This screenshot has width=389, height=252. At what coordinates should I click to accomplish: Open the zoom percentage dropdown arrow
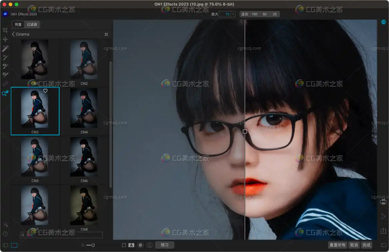coord(233,14)
